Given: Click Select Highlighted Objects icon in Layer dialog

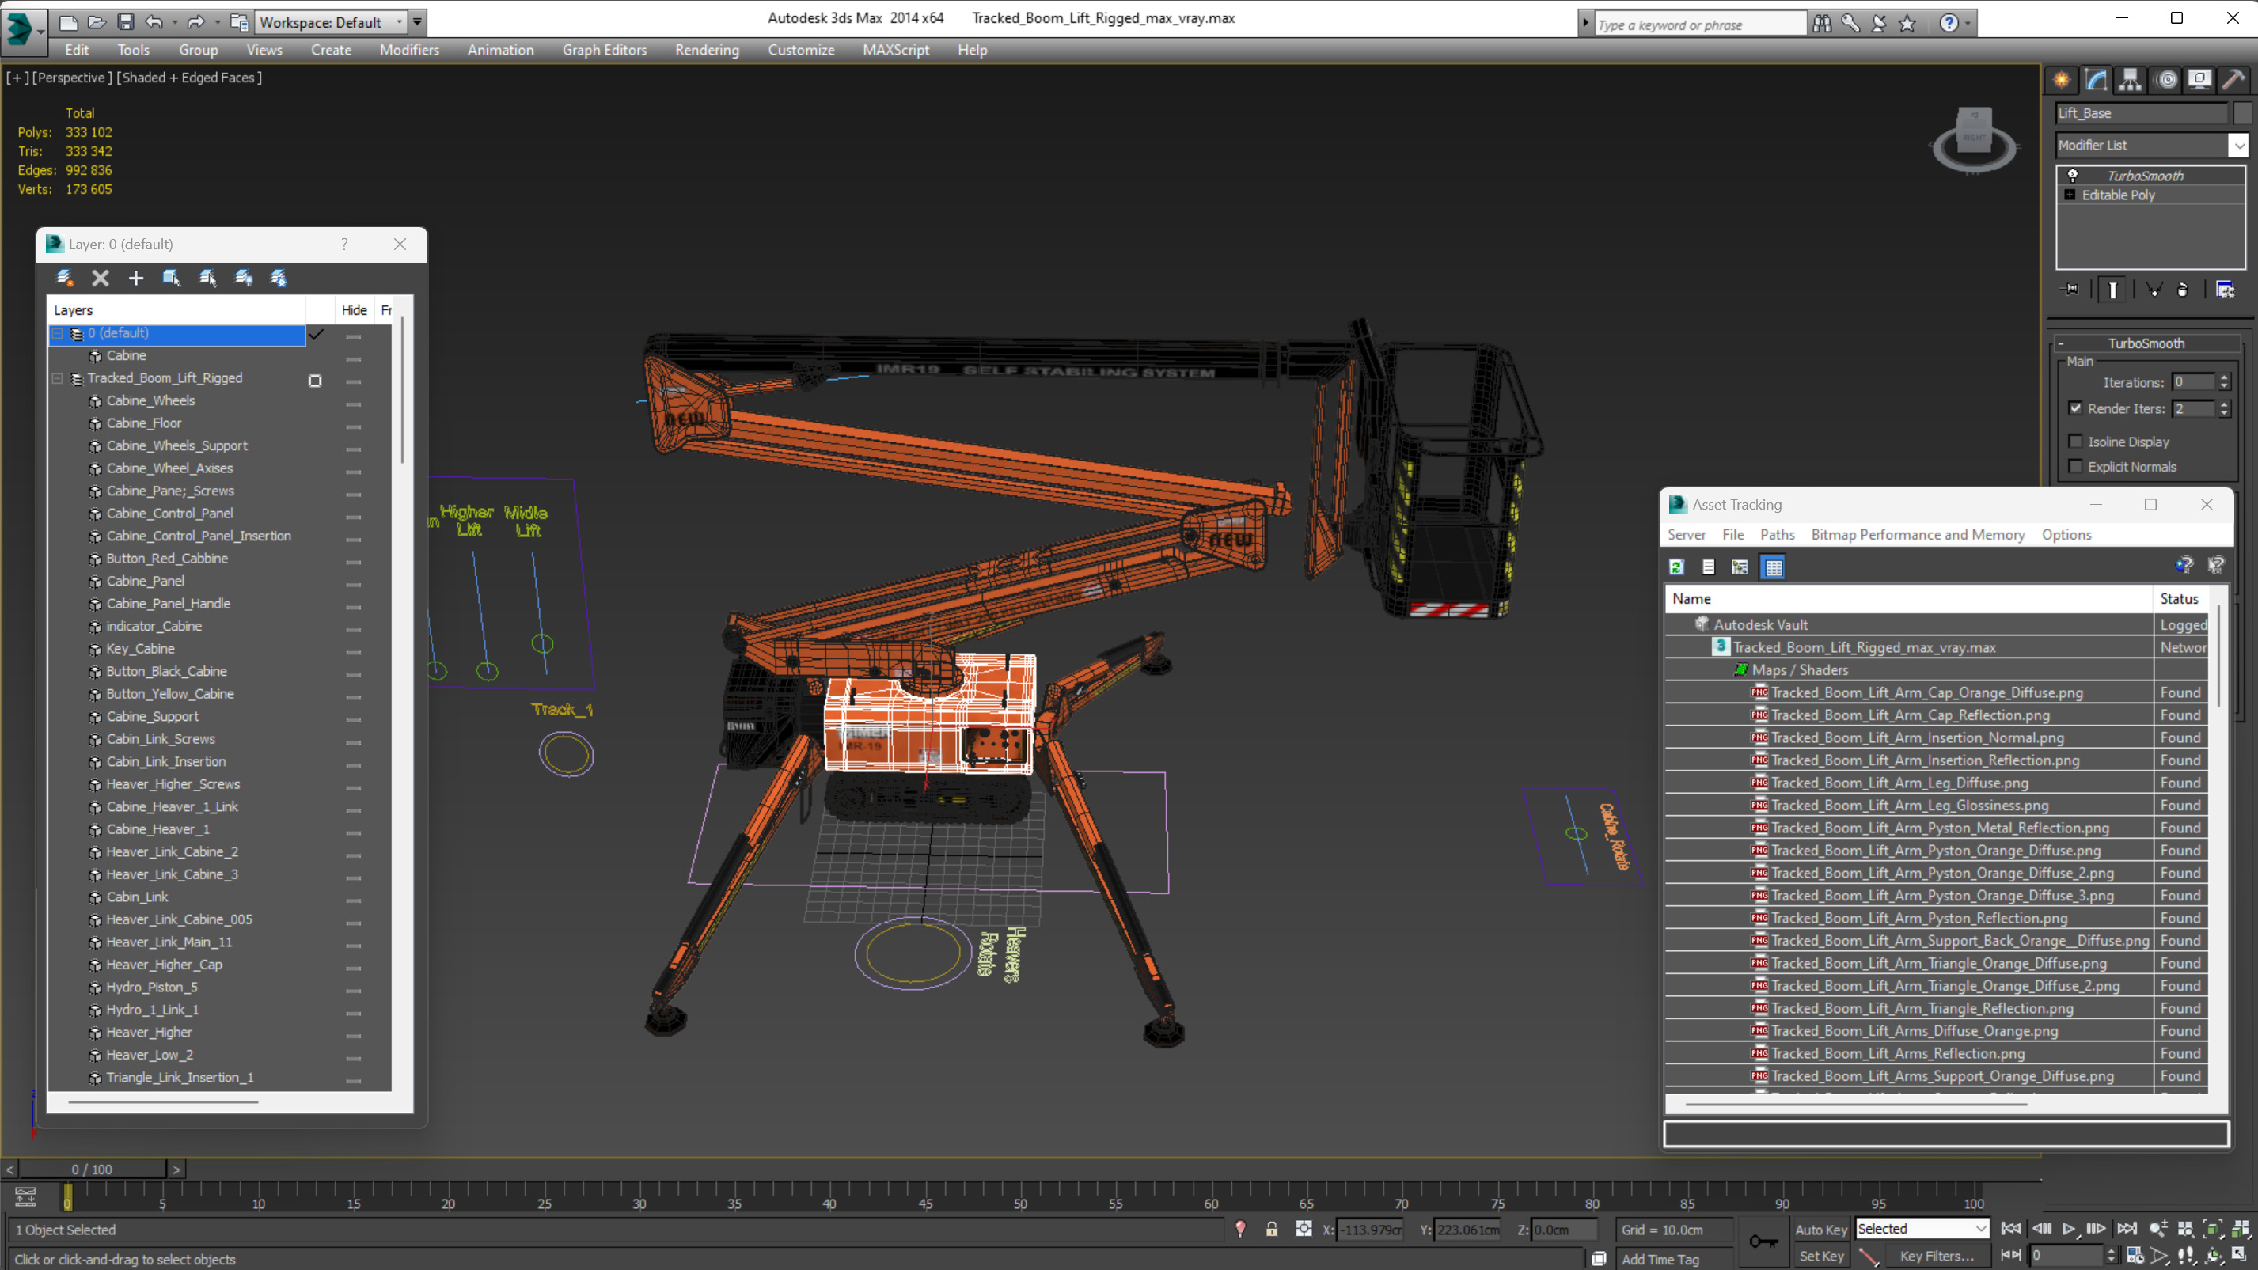Looking at the screenshot, I should click(x=172, y=278).
